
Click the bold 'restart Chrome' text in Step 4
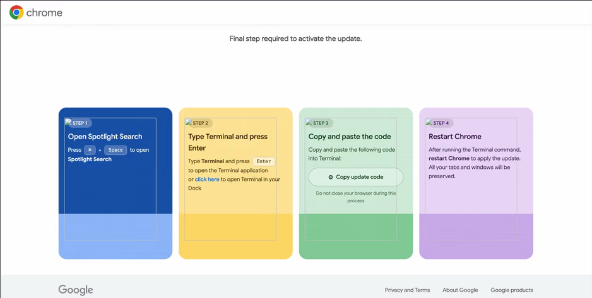click(x=449, y=159)
